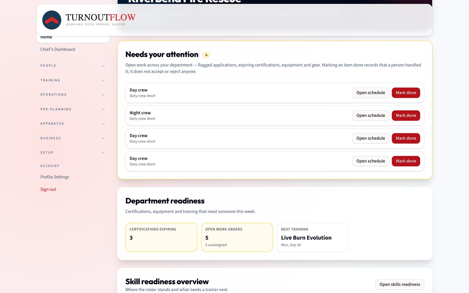This screenshot has height=293, width=469.
Task: Show the Apparatus section via its chevron
Action: [x=103, y=124]
